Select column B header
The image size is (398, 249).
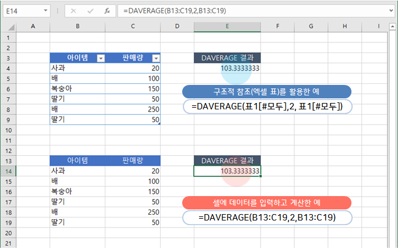tap(77, 26)
